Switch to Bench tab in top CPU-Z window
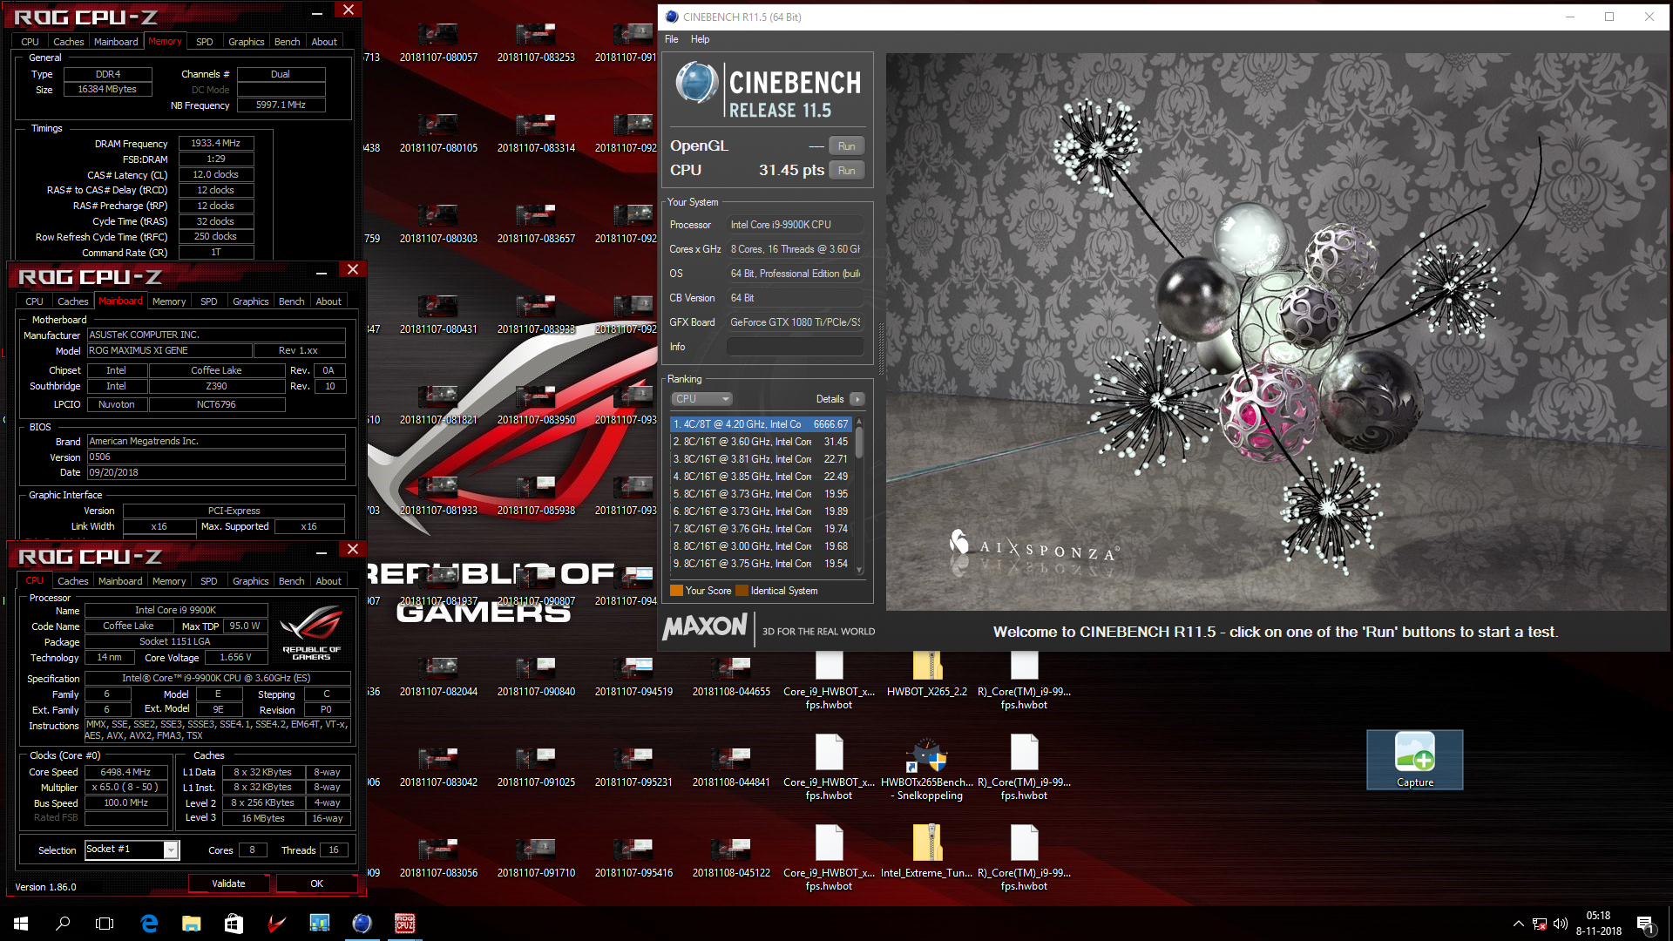Image resolution: width=1673 pixels, height=941 pixels. (287, 42)
